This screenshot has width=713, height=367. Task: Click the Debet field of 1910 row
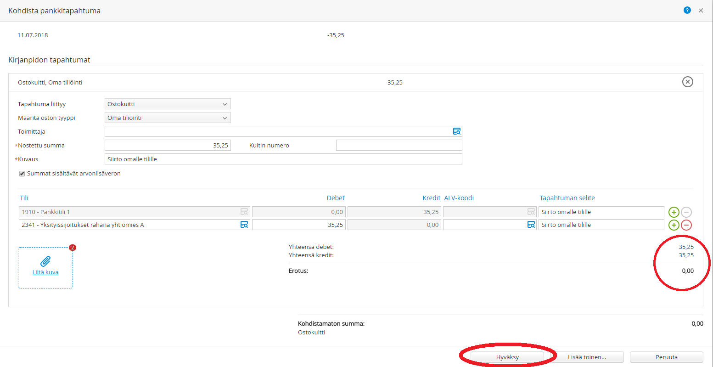tap(299, 212)
